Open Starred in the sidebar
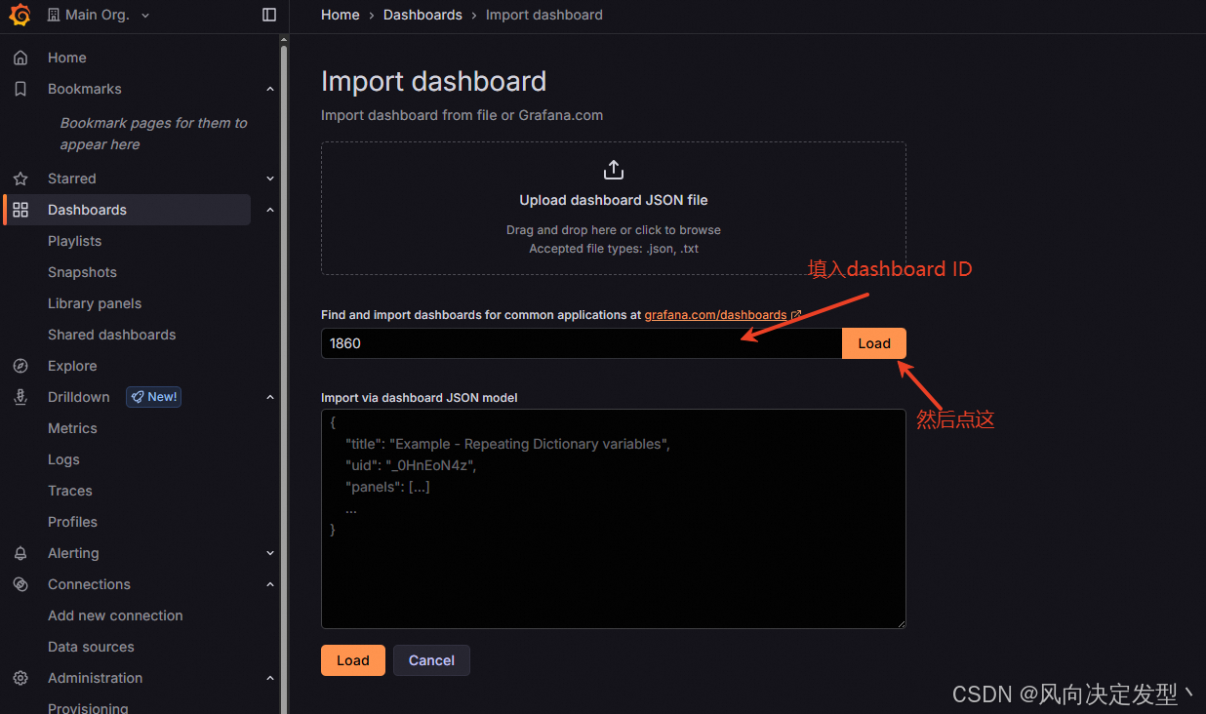Image resolution: width=1206 pixels, height=714 pixels. [x=72, y=178]
